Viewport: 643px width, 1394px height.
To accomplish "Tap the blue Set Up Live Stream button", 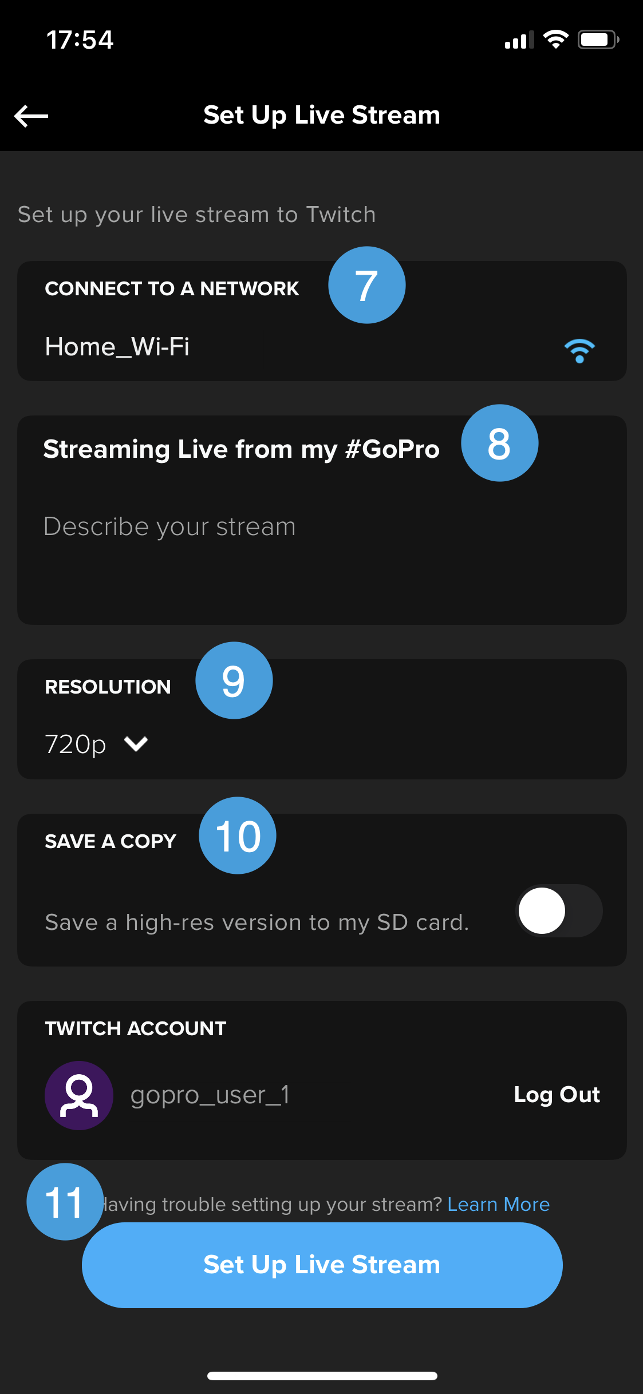I will (x=322, y=1265).
